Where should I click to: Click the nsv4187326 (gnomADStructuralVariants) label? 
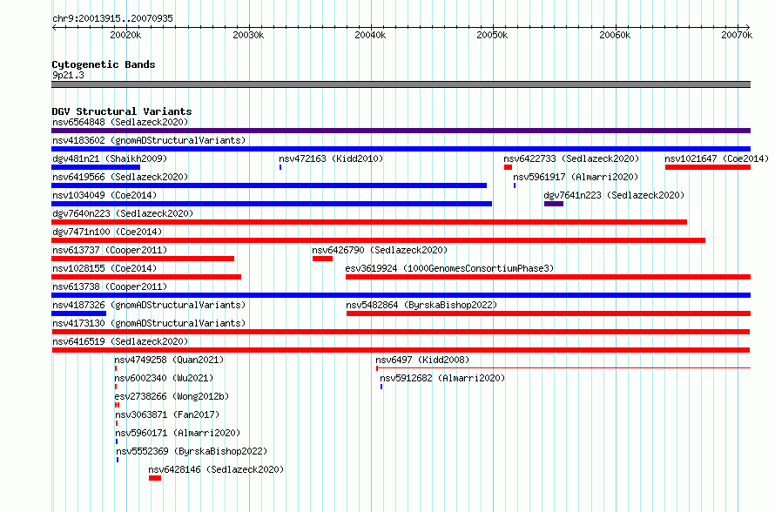149,305
